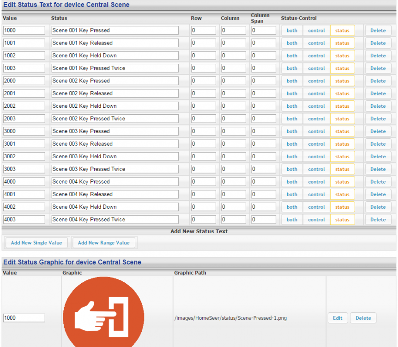Viewport: 398px width, 347px height.
Task: Select 'control' for Scene 004 Key Pressed Twice
Action: (316, 220)
